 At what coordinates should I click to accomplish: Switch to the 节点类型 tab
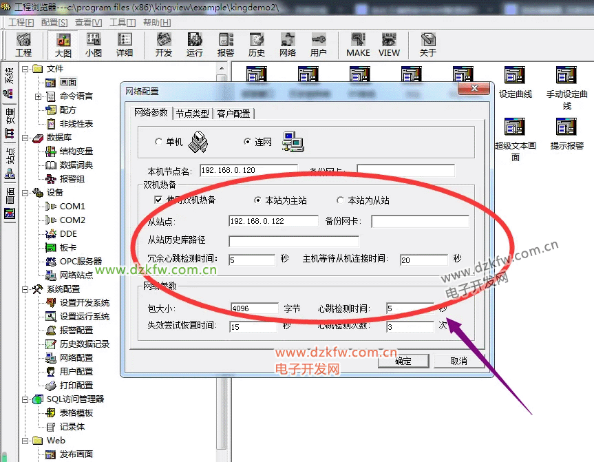[x=192, y=114]
